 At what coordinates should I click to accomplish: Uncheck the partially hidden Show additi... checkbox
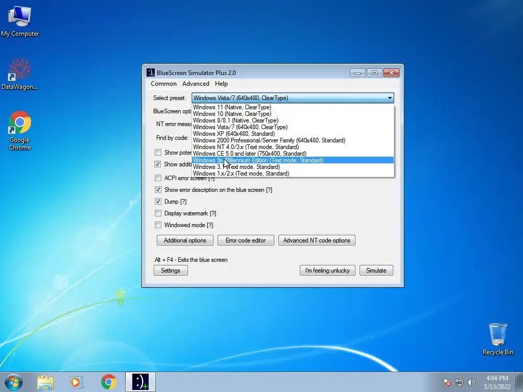click(x=158, y=164)
